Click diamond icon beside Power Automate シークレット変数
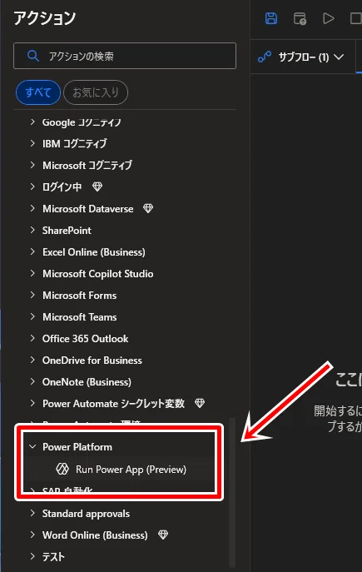 click(200, 403)
